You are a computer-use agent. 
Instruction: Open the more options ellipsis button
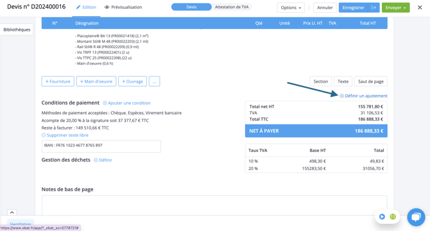155,81
